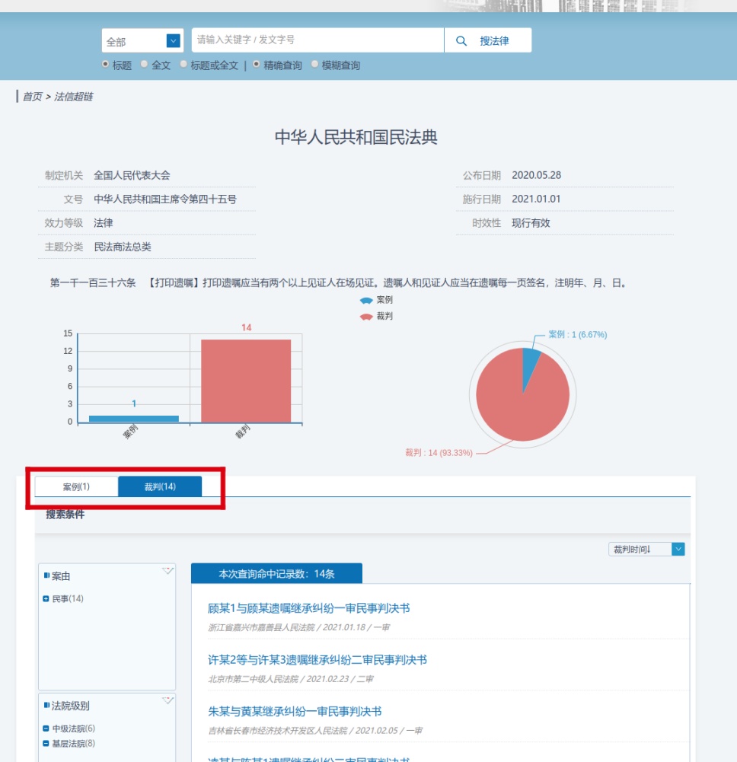
Task: Select the 全文 radio button
Action: [x=145, y=65]
